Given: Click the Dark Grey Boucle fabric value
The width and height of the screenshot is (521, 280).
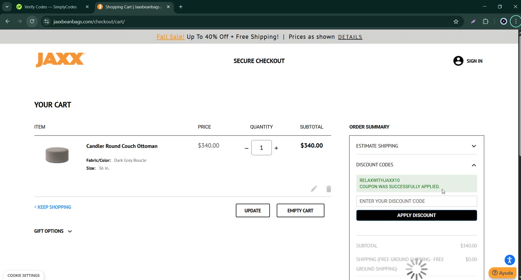Looking at the screenshot, I should 130,160.
